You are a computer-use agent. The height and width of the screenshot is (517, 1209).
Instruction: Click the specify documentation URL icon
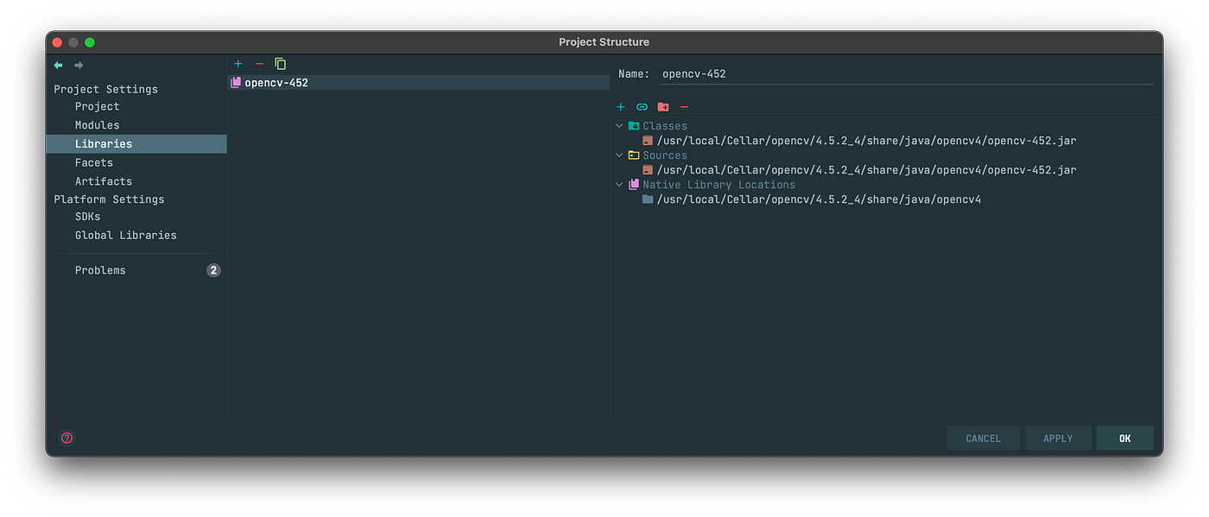[x=642, y=107]
